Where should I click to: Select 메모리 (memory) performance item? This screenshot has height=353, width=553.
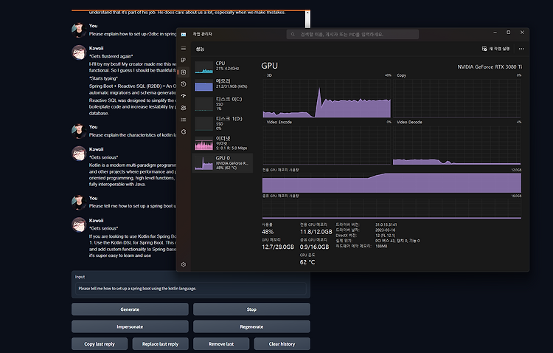tap(223, 84)
